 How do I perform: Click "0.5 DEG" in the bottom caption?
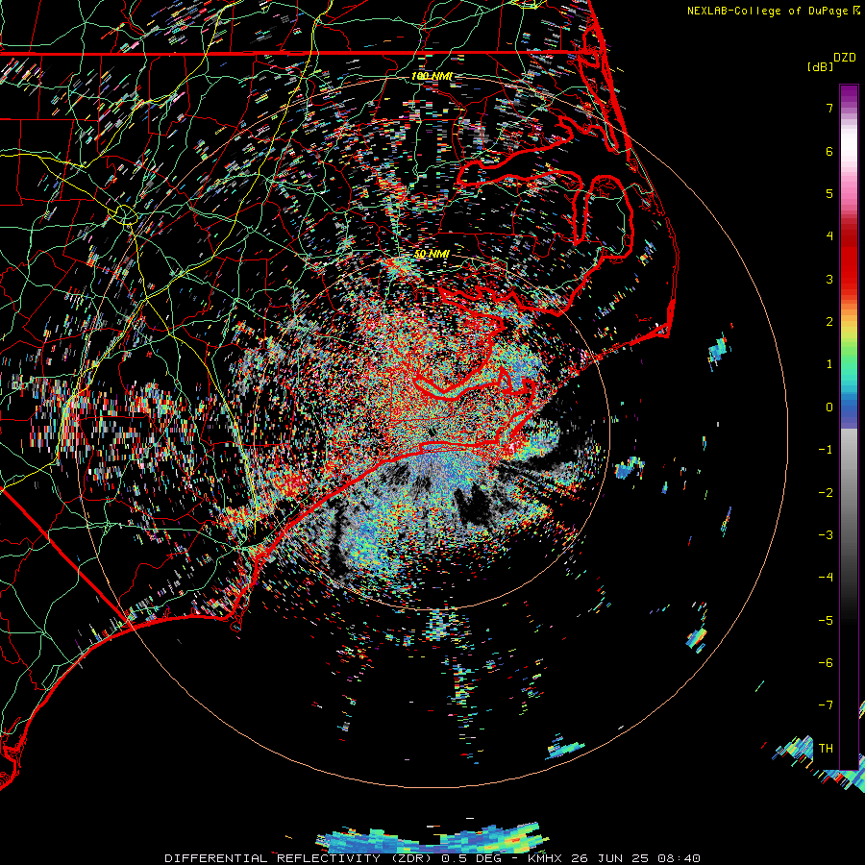[471, 858]
